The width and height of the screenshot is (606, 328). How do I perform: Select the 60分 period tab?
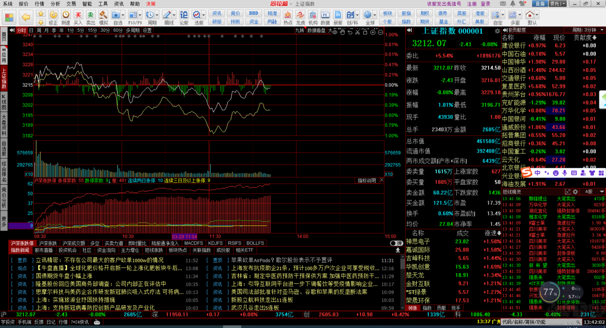click(118, 30)
